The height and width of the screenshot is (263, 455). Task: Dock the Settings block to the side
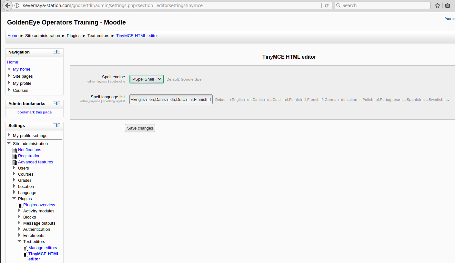[58, 125]
